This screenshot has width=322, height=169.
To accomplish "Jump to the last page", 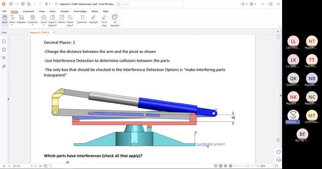I will pos(40,166).
